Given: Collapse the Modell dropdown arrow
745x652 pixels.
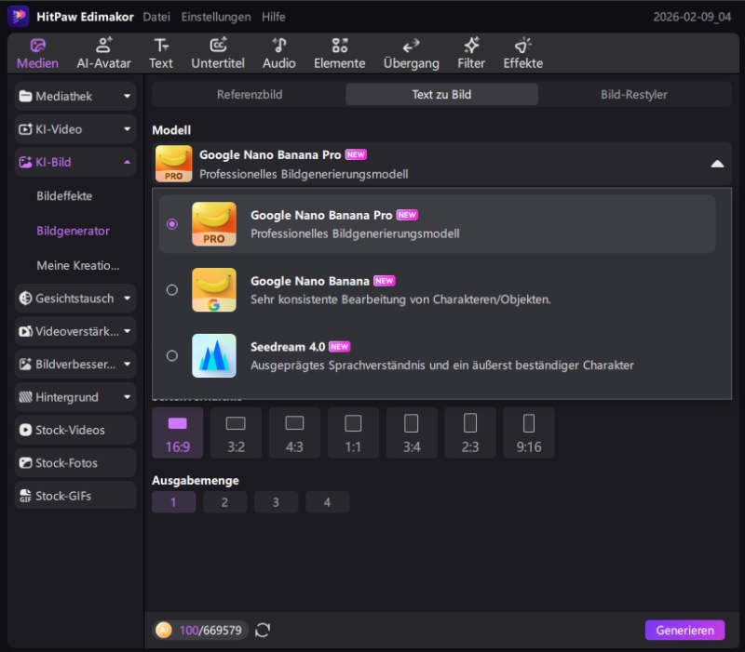Looking at the screenshot, I should tap(716, 164).
